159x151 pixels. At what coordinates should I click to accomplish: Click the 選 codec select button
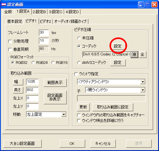(134, 55)
